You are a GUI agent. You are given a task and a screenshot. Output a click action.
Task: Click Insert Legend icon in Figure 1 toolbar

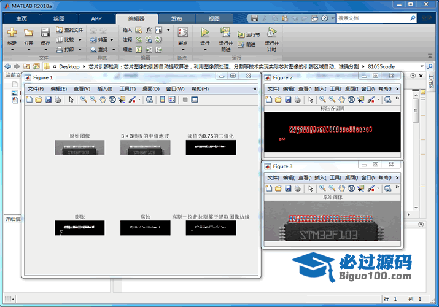(x=172, y=99)
